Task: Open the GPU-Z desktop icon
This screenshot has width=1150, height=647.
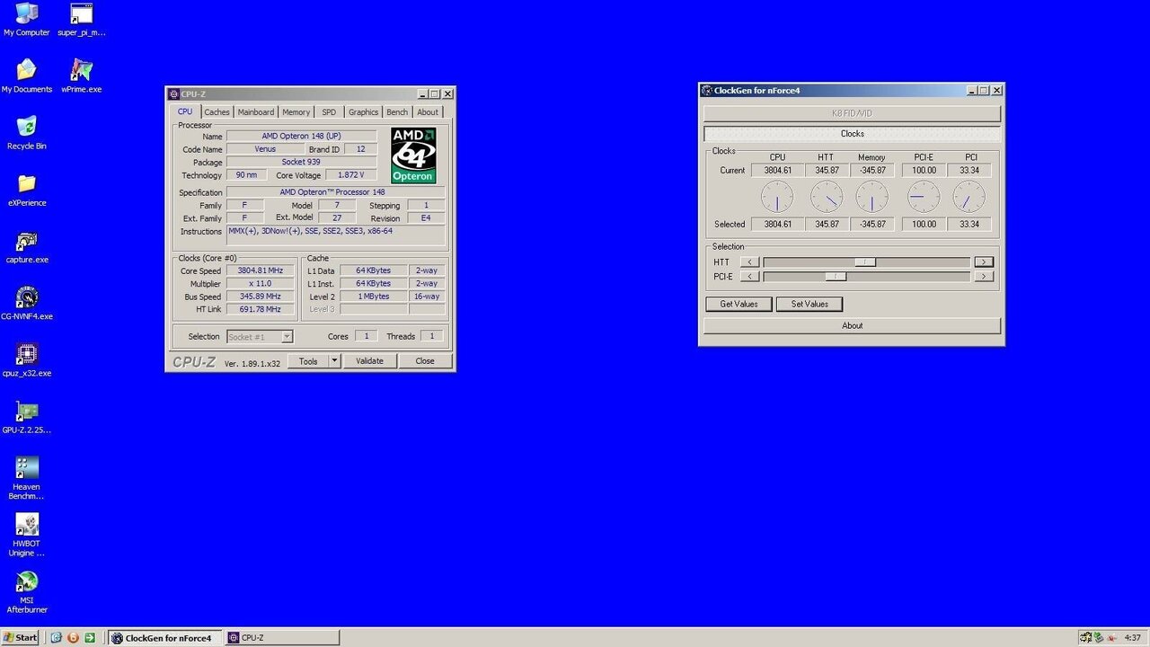Action: pos(27,412)
